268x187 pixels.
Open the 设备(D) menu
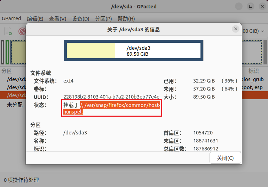(x=81, y=18)
